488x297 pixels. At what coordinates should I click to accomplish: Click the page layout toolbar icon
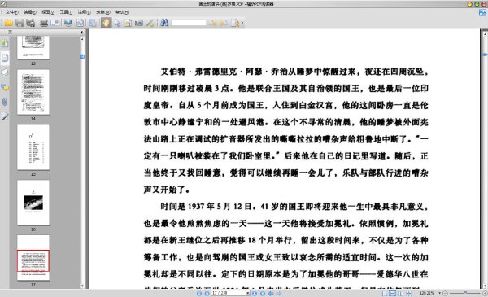coord(92,23)
